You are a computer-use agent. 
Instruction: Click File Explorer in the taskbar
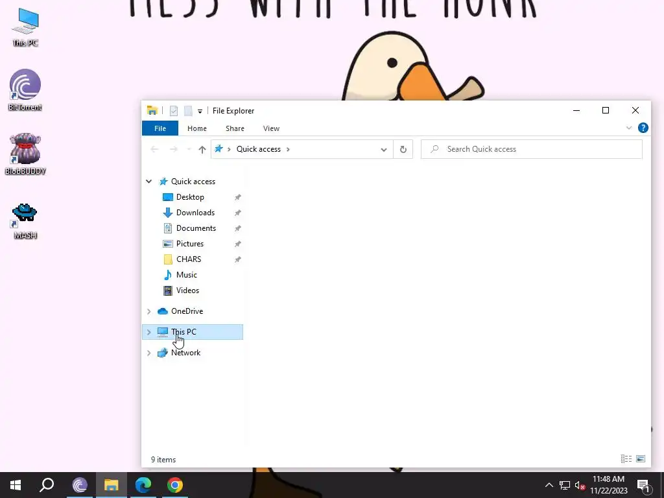coord(112,485)
